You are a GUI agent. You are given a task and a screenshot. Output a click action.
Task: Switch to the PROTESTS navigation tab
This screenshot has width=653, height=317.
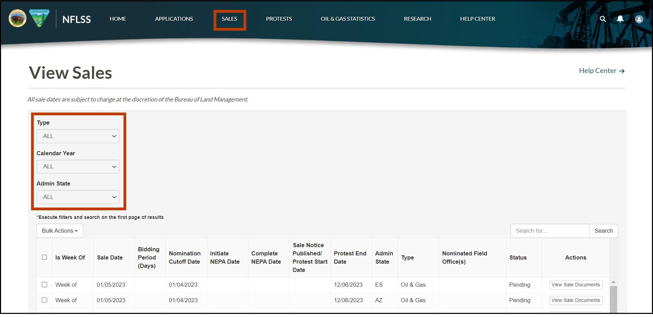pos(279,19)
